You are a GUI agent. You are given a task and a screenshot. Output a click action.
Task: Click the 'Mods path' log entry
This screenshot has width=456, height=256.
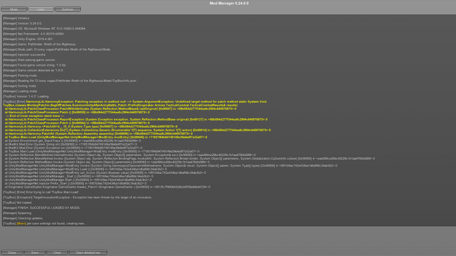[57, 49]
